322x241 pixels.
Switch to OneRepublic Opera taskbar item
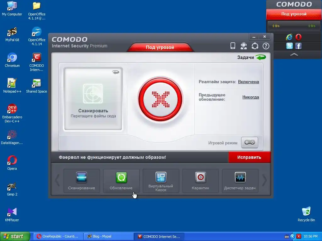click(58, 237)
